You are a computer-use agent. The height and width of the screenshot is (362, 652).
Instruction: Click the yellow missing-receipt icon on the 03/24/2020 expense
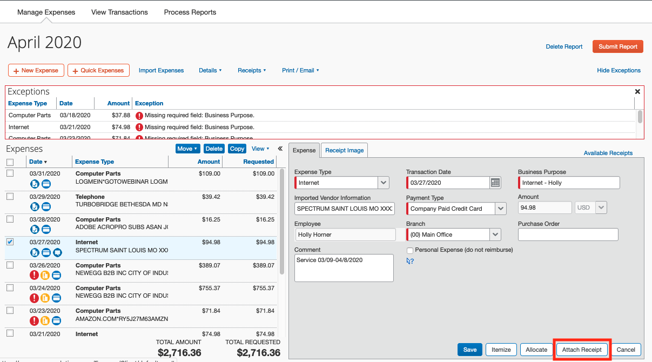pyautogui.click(x=45, y=298)
